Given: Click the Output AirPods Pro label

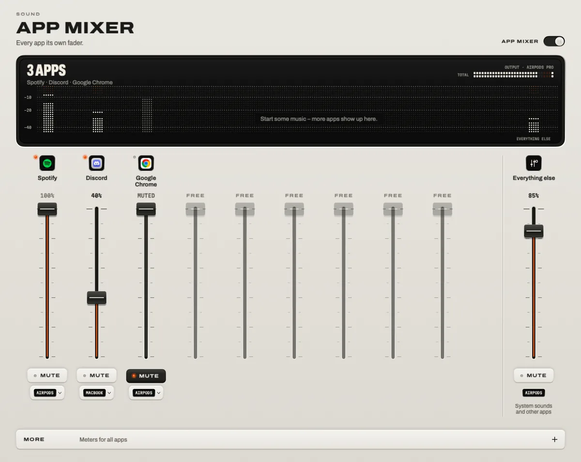Looking at the screenshot, I should [x=529, y=67].
